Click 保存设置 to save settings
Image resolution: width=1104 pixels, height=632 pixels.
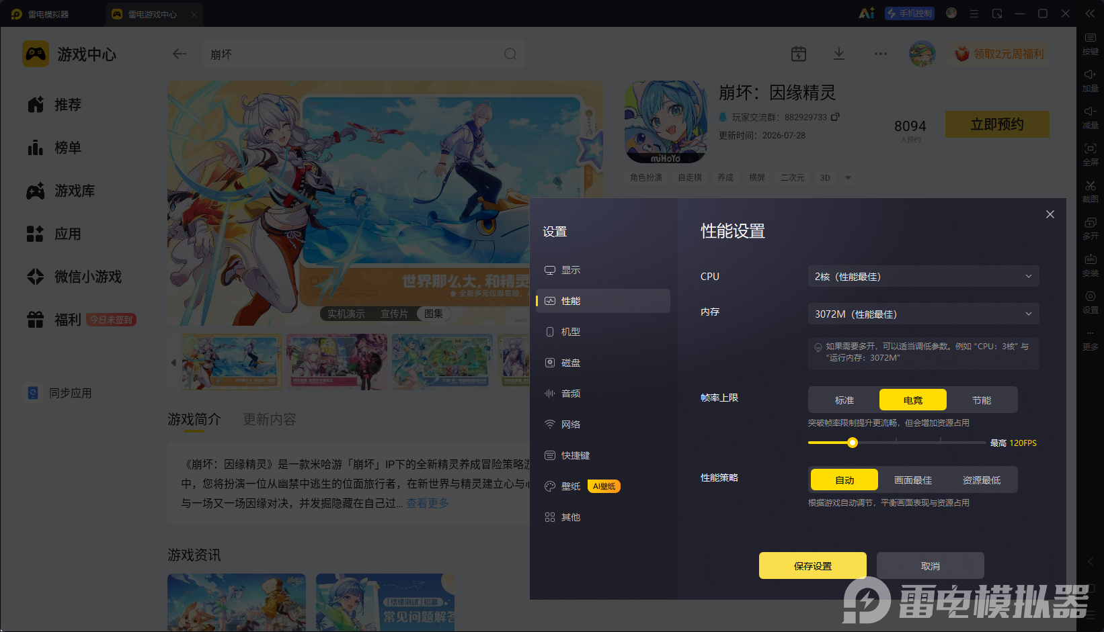tap(813, 566)
